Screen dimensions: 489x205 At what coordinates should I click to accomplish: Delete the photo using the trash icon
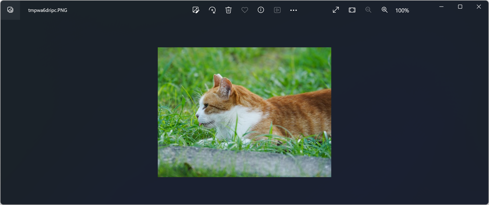[229, 10]
